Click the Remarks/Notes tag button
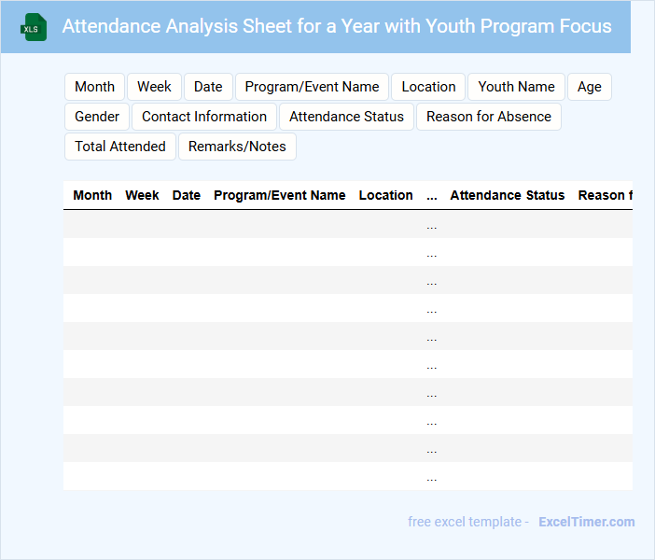Image resolution: width=655 pixels, height=560 pixels. pyautogui.click(x=237, y=147)
